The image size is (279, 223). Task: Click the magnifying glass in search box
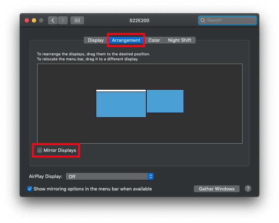coord(203,20)
